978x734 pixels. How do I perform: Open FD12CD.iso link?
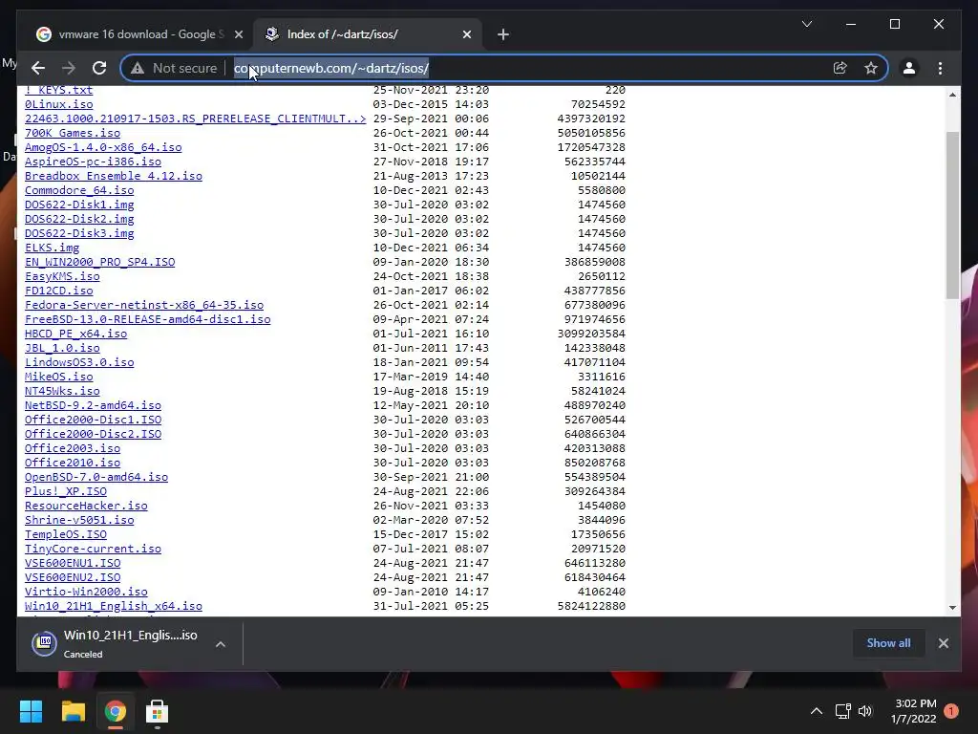(x=58, y=291)
